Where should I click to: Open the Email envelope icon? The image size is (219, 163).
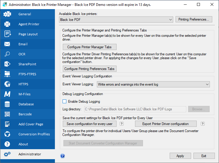(7, 44)
